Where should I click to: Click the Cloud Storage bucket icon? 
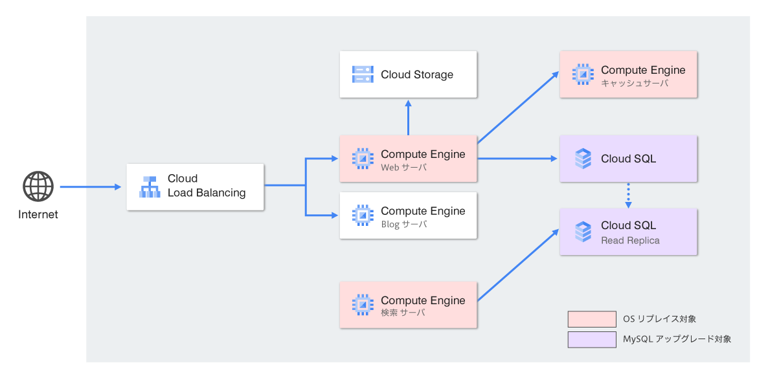(x=363, y=74)
